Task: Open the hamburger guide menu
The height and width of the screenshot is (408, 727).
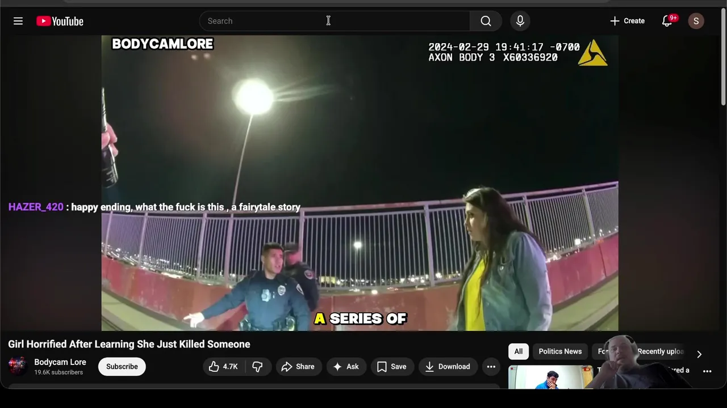Action: click(x=18, y=21)
